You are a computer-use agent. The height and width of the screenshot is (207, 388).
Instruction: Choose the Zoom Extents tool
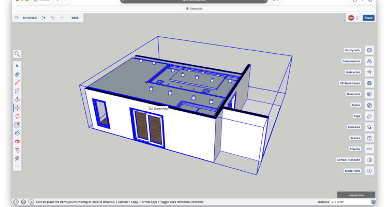coord(17,158)
